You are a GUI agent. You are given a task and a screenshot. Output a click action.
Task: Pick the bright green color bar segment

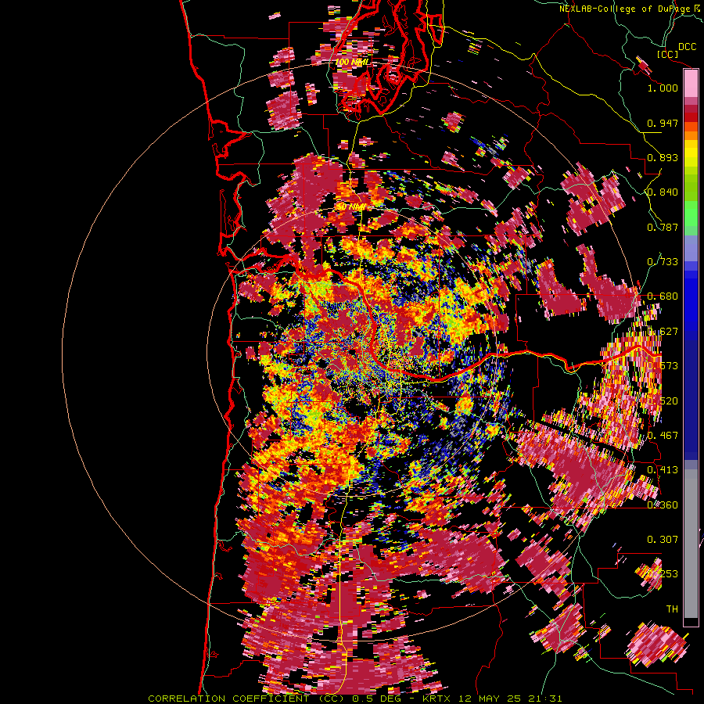(691, 214)
